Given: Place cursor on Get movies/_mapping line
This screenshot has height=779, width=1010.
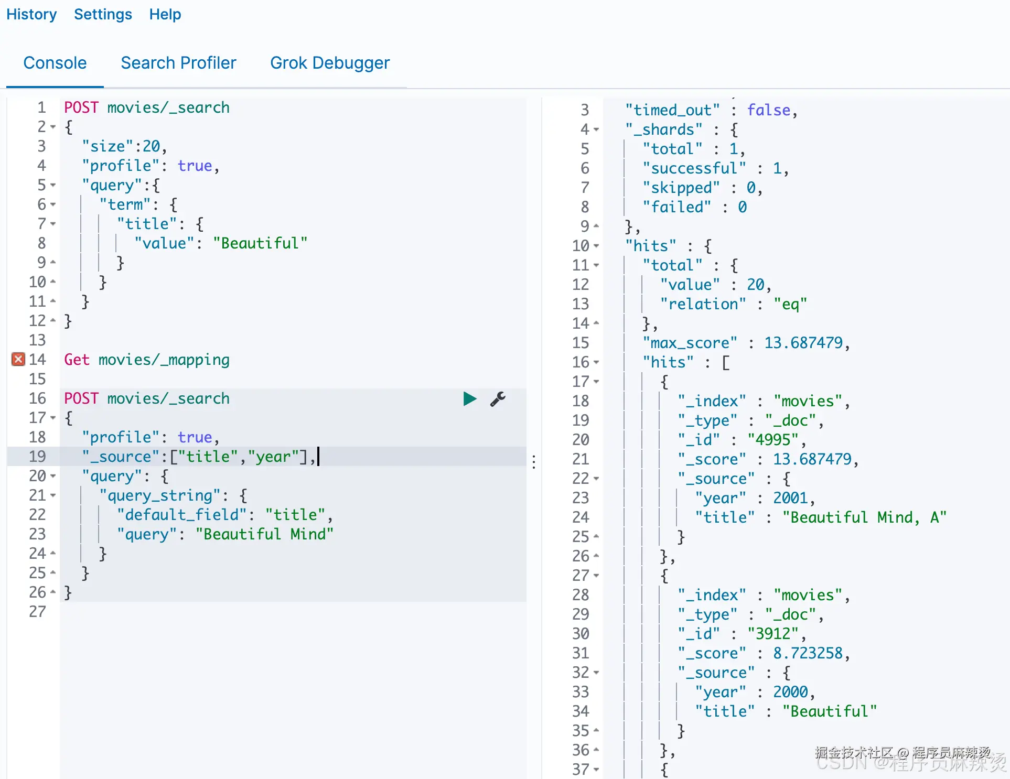Looking at the screenshot, I should click(x=147, y=360).
